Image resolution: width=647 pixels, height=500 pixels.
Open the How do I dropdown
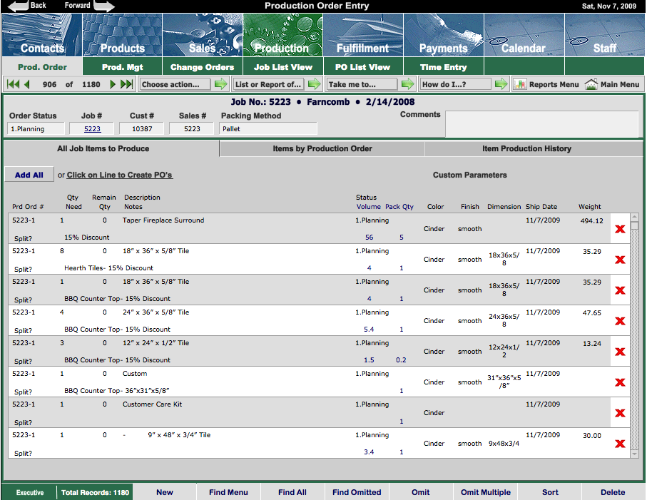coord(455,84)
